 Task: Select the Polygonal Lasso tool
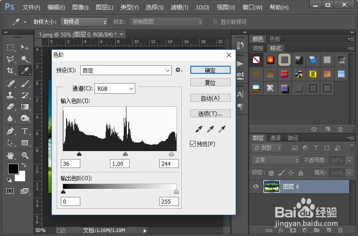(x=10, y=59)
